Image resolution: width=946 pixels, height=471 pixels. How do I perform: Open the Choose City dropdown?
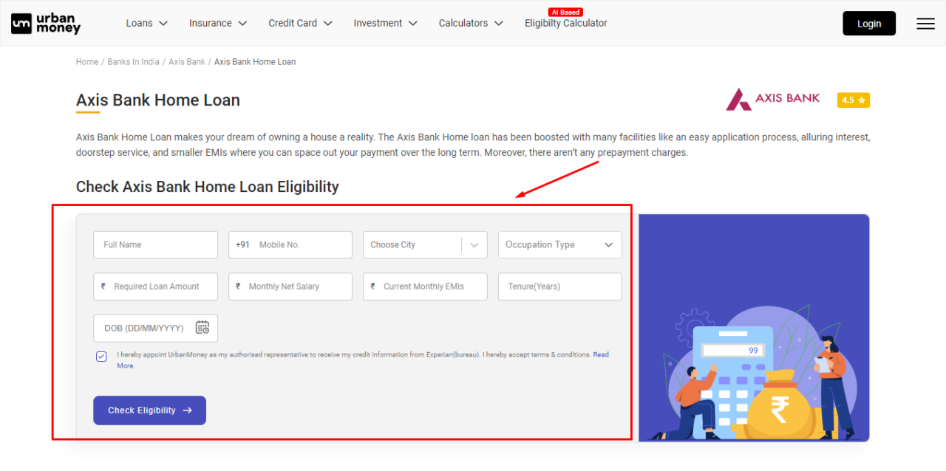pos(425,245)
